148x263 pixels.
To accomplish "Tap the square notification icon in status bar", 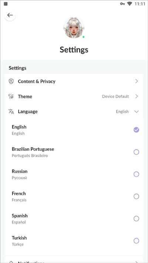I will pos(6,4).
